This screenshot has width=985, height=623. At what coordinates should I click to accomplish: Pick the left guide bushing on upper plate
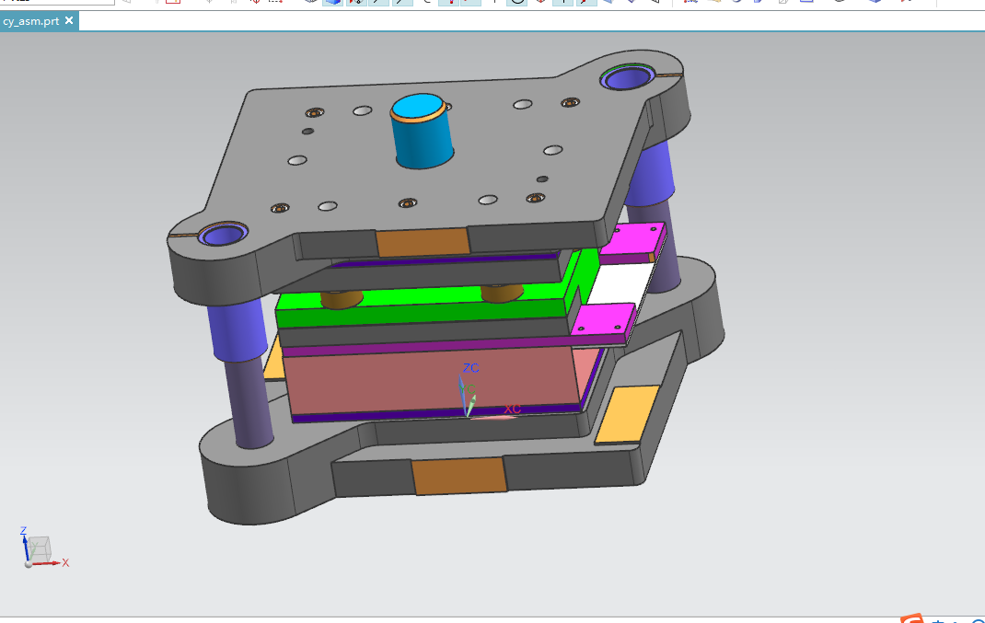click(223, 235)
